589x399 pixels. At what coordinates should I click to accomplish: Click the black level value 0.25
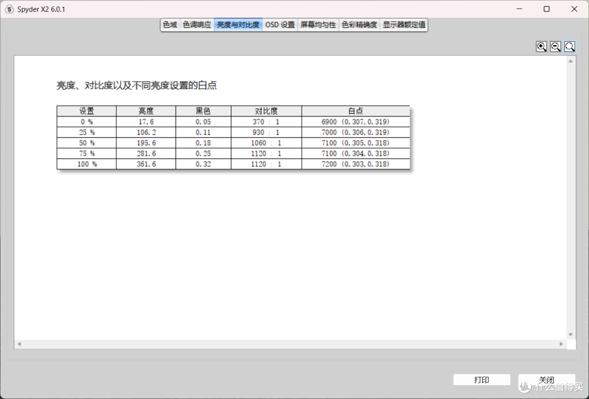203,154
